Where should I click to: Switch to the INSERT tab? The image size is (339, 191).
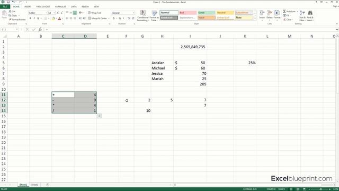[28, 7]
